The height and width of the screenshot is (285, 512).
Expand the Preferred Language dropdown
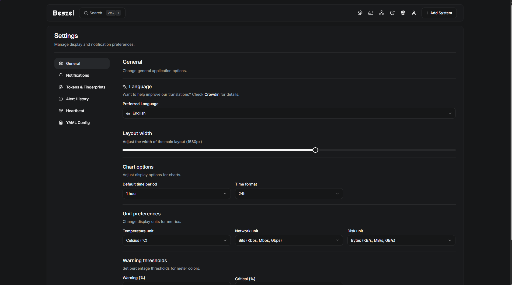click(289, 113)
